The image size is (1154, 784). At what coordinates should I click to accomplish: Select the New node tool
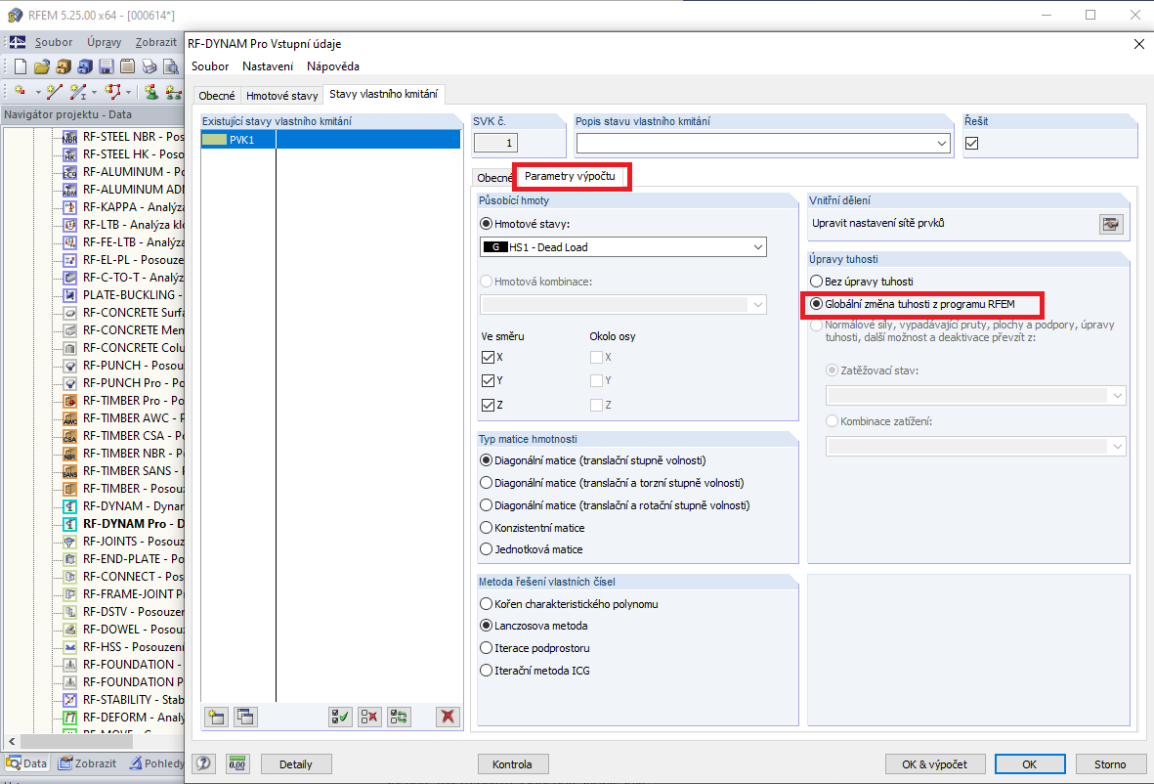pyautogui.click(x=20, y=91)
